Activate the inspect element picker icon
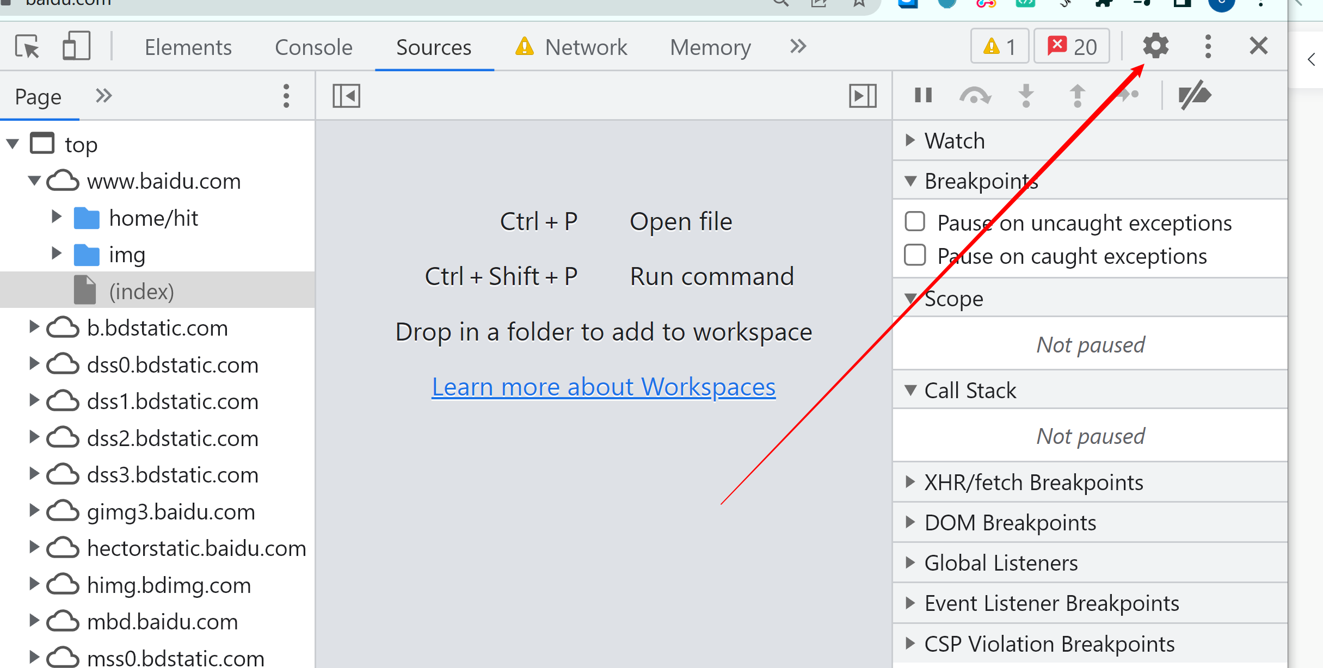 click(27, 47)
